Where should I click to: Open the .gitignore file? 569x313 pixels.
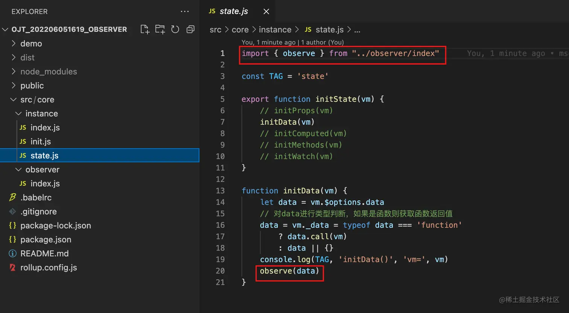coord(99,212)
